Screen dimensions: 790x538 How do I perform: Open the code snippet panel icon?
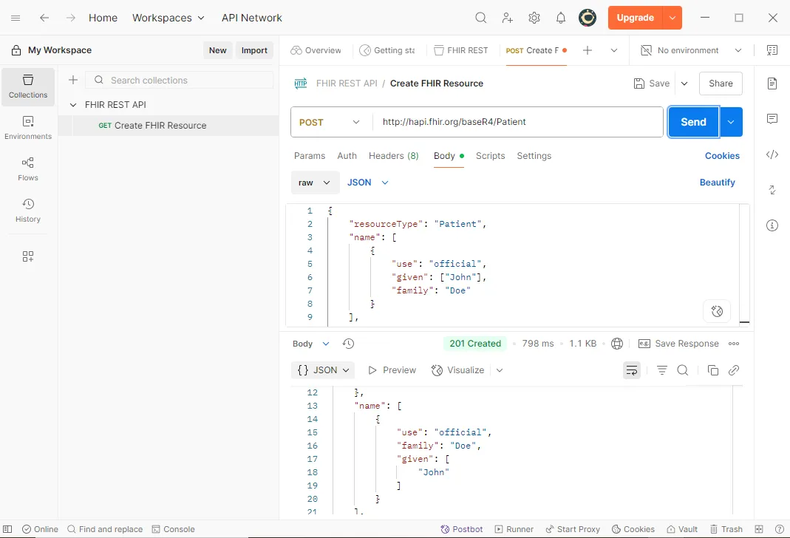pyautogui.click(x=772, y=154)
